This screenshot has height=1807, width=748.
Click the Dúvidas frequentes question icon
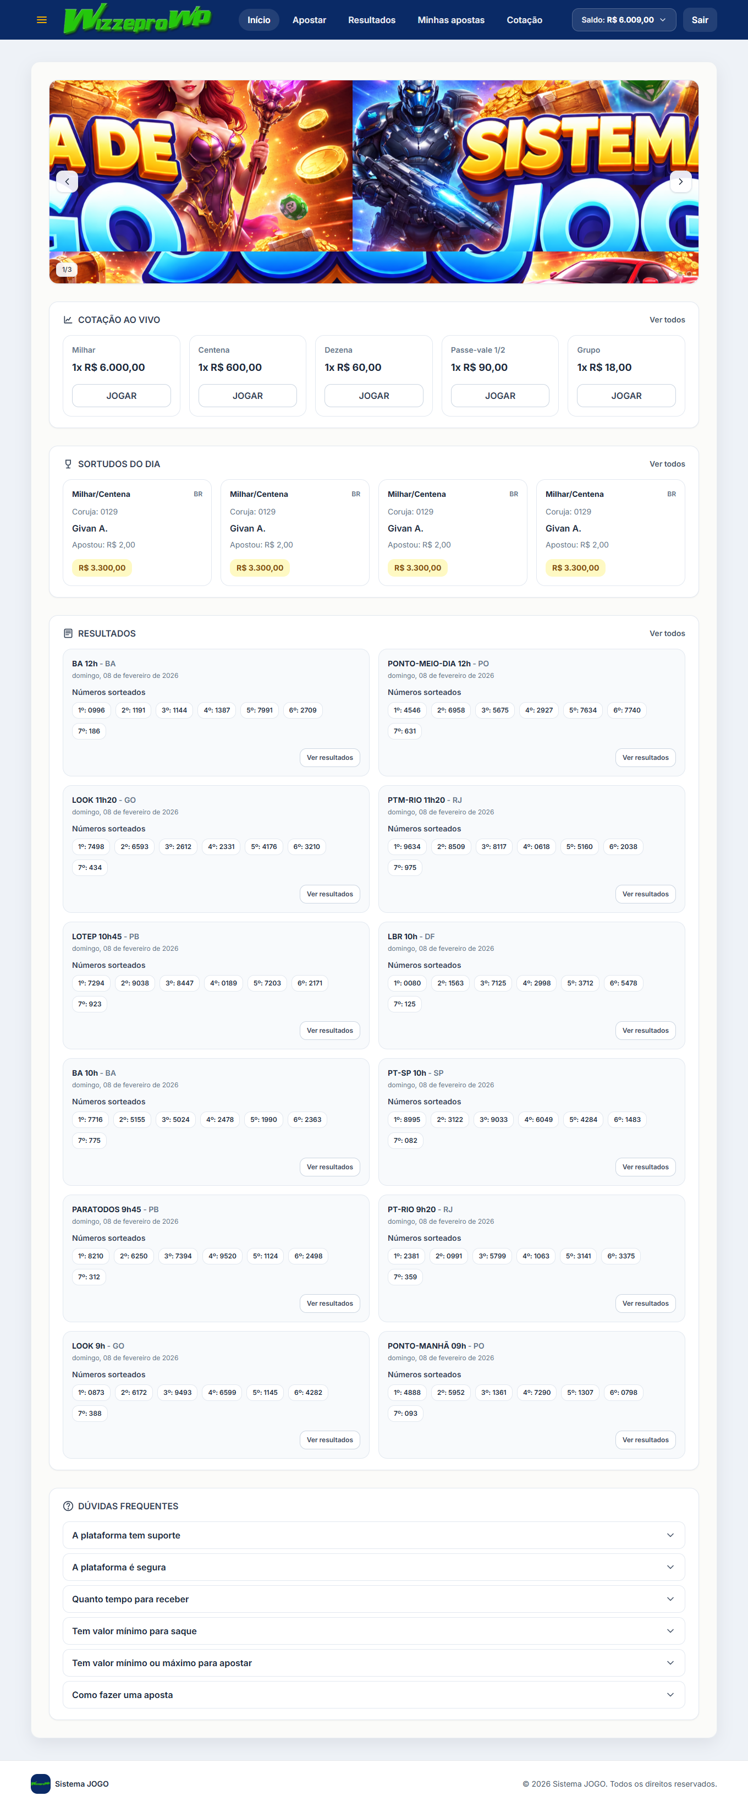(68, 1506)
